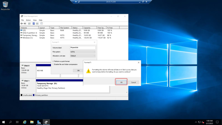Open the Recycle Bin on desktop

click(5, 6)
